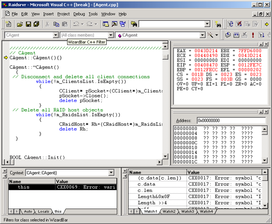Redo the last undone edit
The height and width of the screenshot is (224, 272).
pyautogui.click(x=89, y=24)
